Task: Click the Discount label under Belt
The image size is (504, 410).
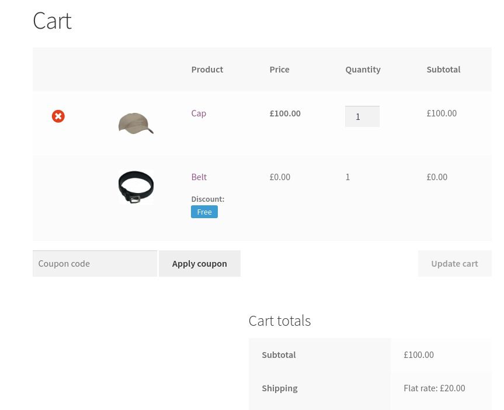Action: 207,199
